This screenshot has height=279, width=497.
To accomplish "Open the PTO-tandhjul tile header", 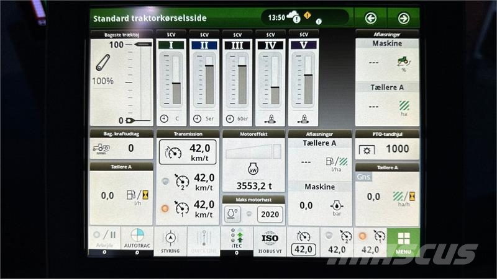I will pos(387,134).
